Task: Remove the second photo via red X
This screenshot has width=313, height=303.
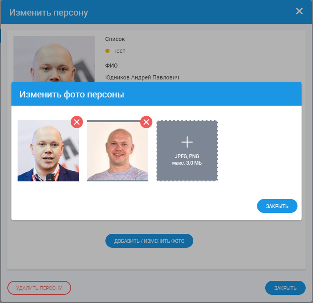Action: 146,122
